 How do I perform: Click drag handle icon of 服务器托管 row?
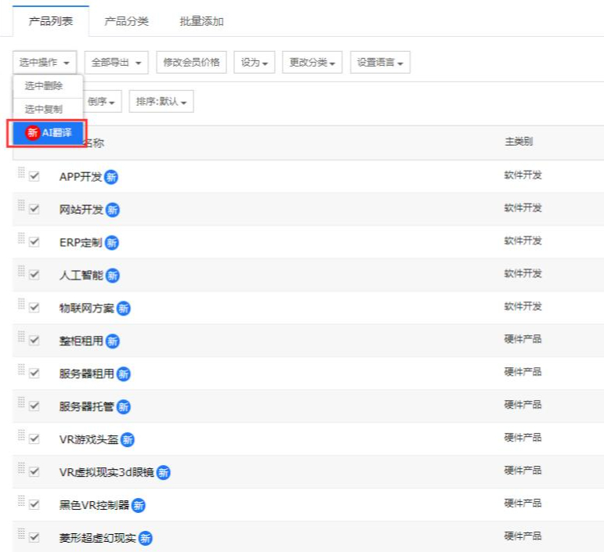(x=22, y=402)
